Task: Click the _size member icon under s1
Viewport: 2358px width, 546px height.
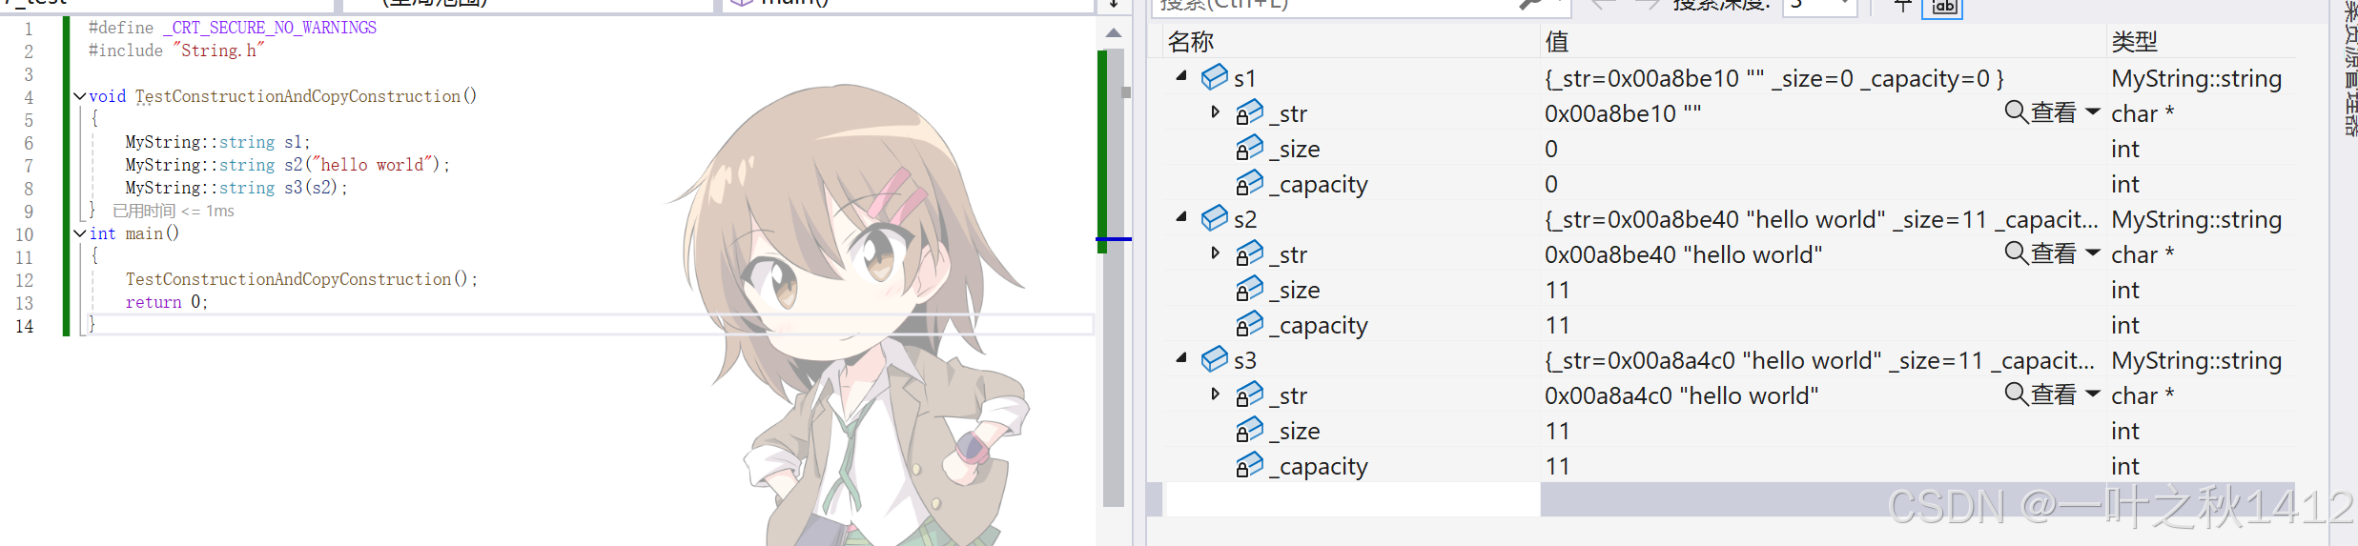Action: point(1249,149)
